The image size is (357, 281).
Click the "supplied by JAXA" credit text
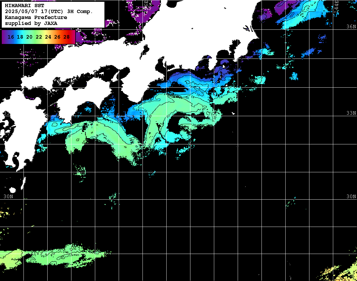31,23
